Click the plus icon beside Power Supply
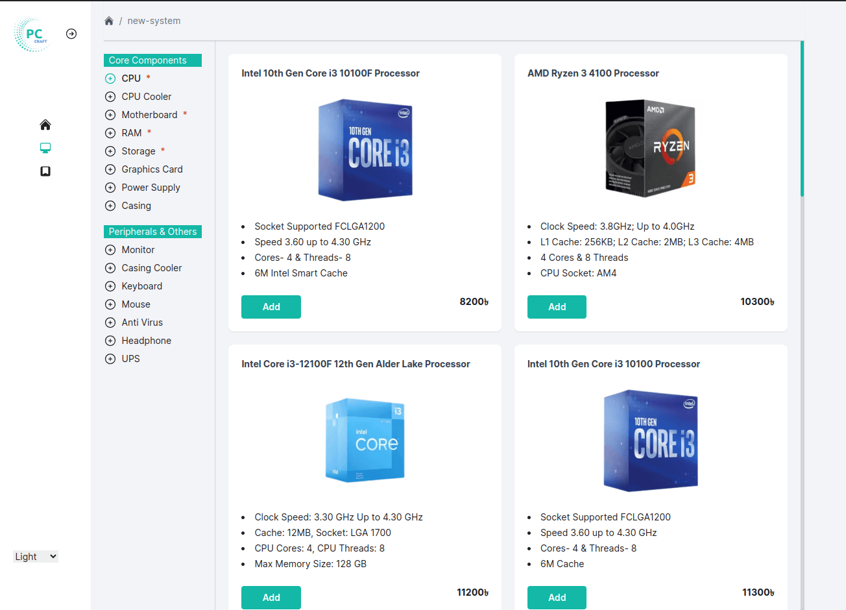 tap(110, 188)
